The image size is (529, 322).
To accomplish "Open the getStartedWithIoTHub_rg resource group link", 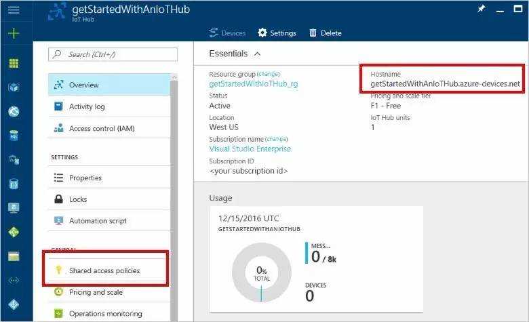I will click(254, 83).
